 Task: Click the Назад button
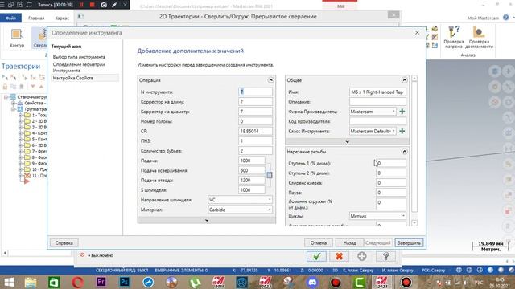point(349,242)
